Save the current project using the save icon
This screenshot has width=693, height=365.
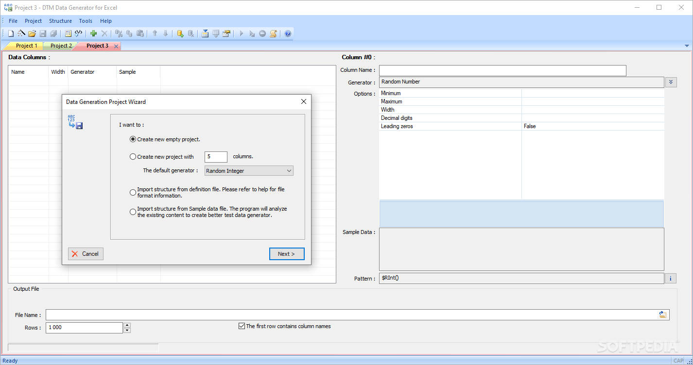coord(43,33)
